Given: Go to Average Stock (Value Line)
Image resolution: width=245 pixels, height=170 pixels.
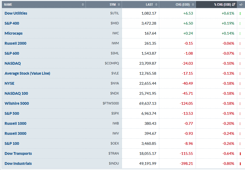Looking at the screenshot, I should click(x=27, y=73).
